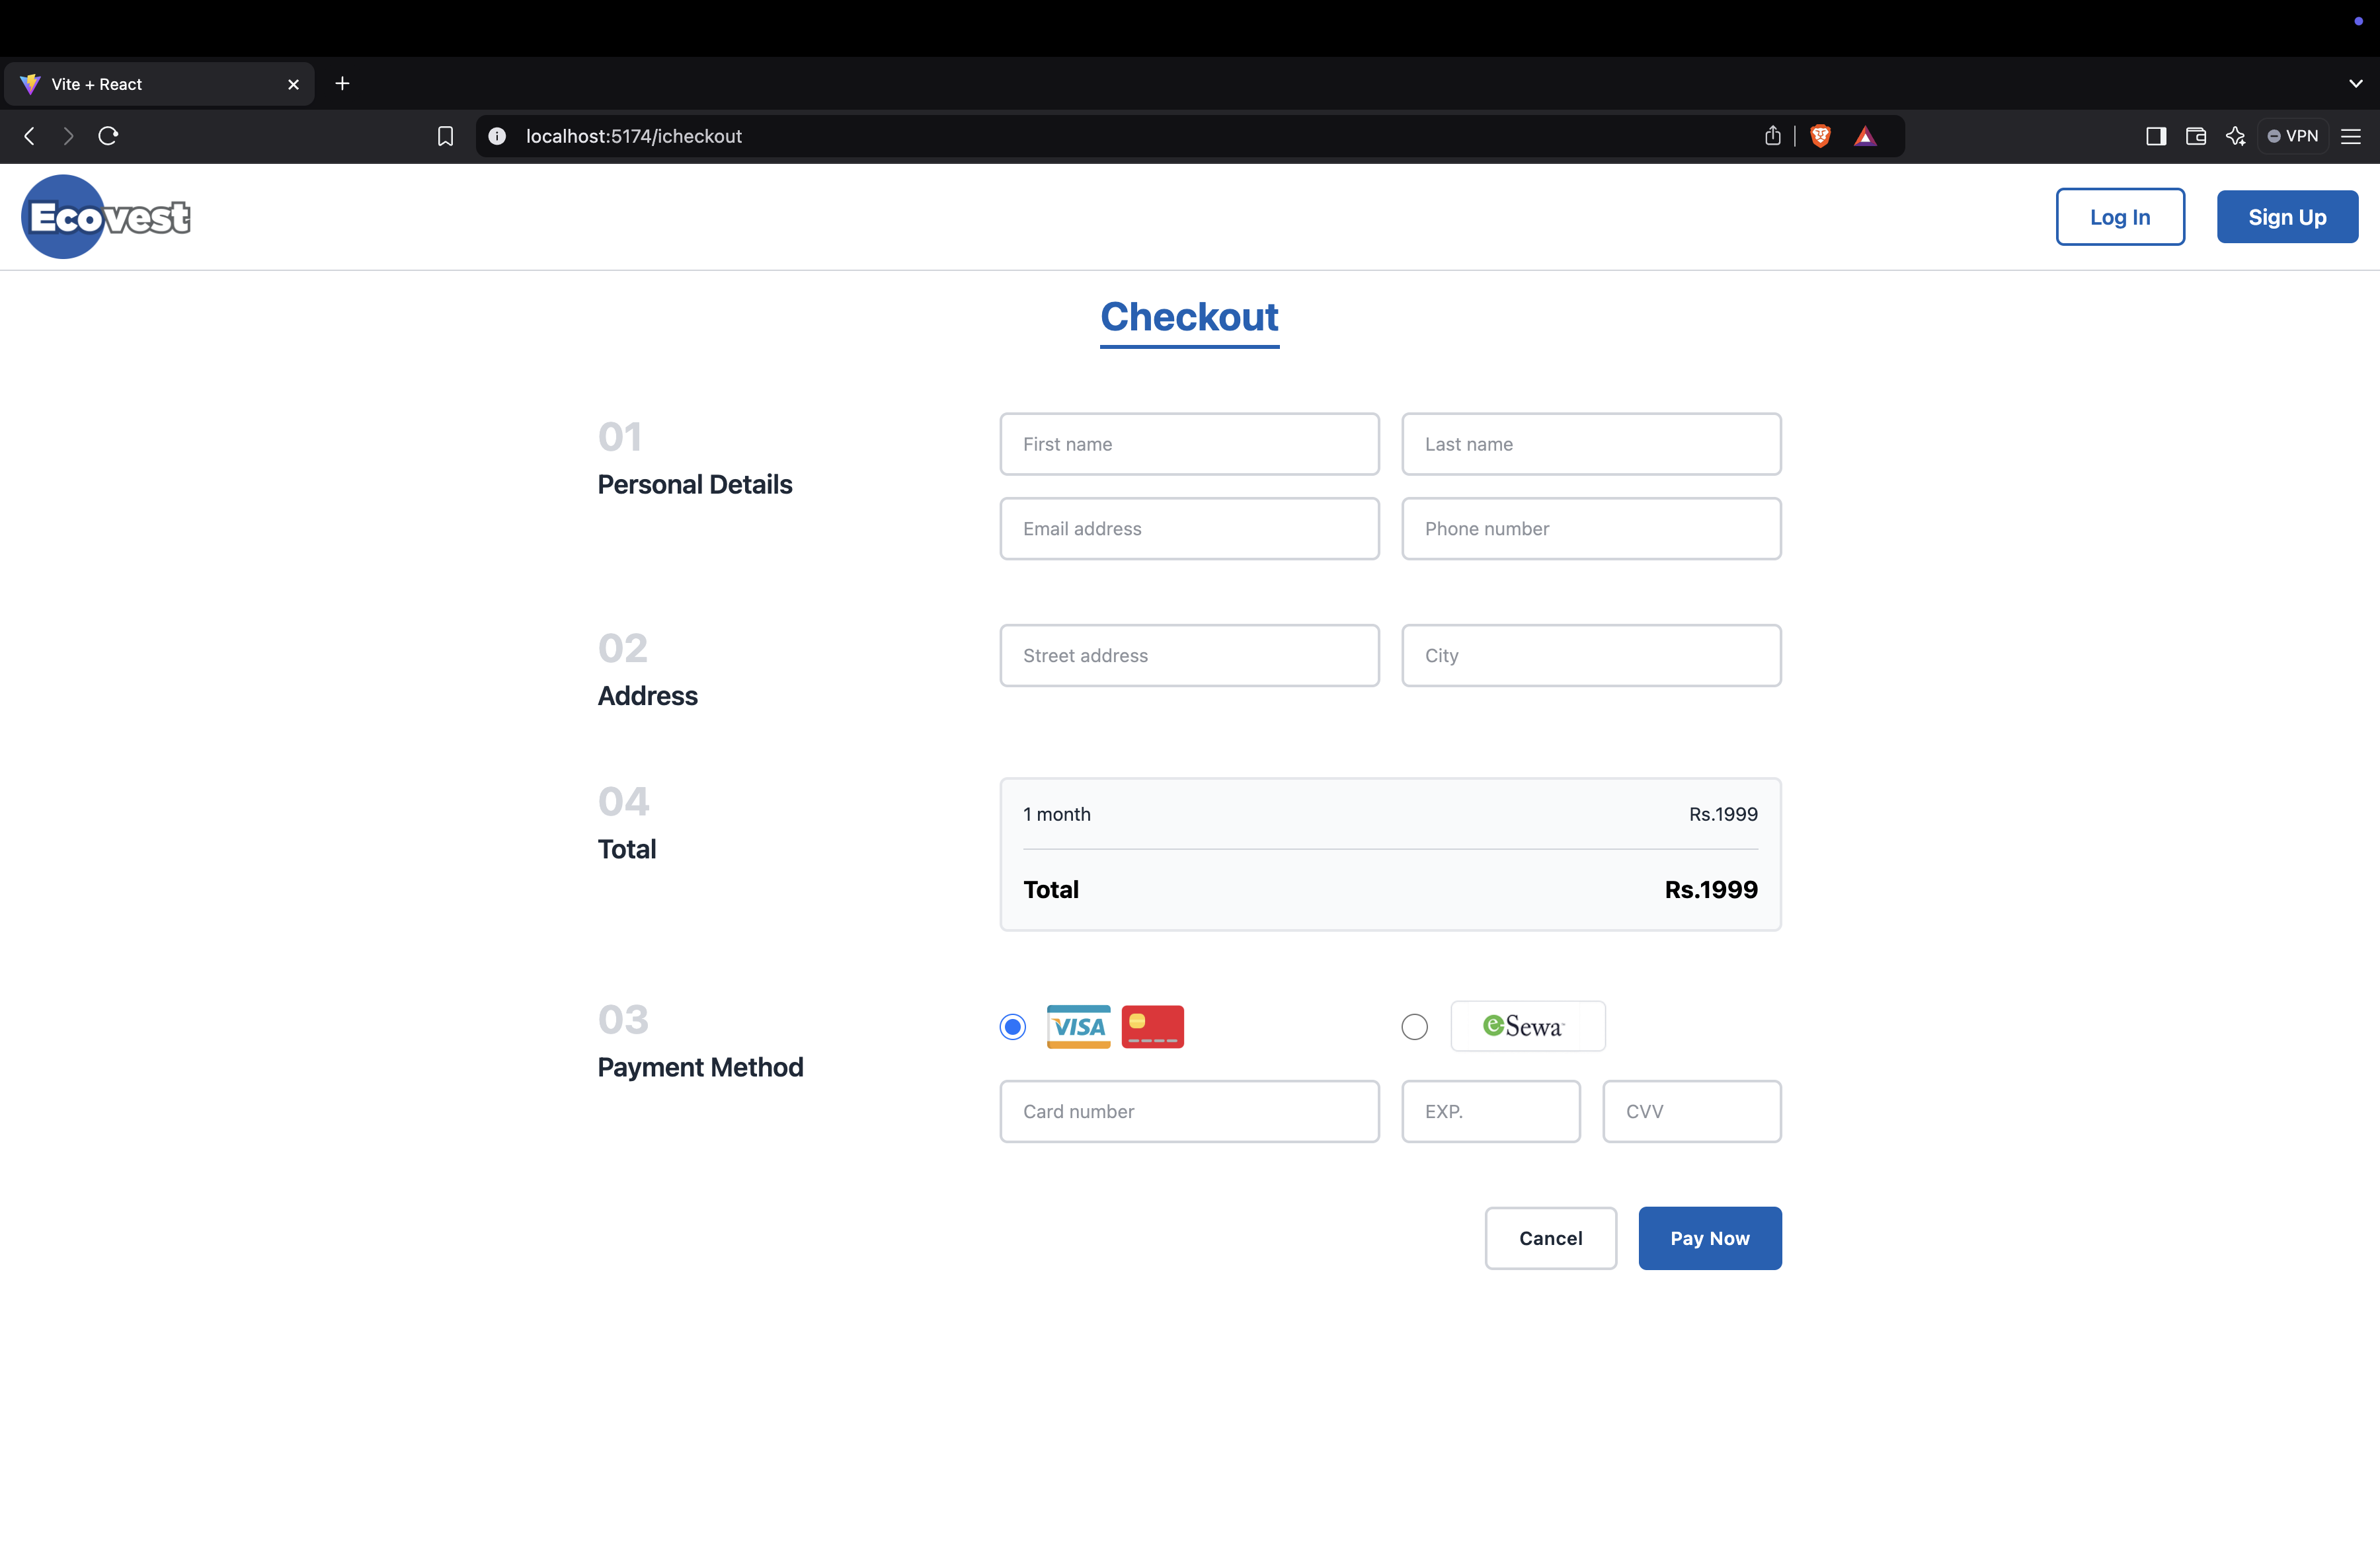Click the share icon in address bar
The height and width of the screenshot is (1545, 2380).
[1772, 136]
